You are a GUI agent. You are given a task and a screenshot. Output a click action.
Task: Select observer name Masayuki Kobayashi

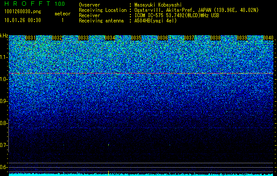click(x=158, y=5)
